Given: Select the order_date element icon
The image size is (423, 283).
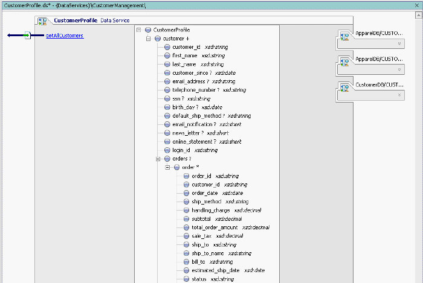Looking at the screenshot, I should click(x=186, y=193).
